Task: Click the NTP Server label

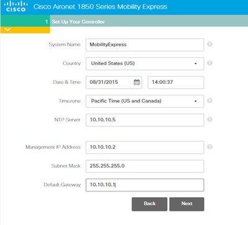Action: coord(67,120)
